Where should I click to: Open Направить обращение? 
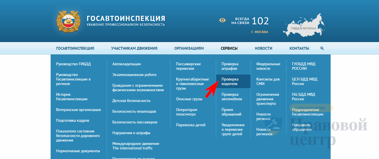tap(302, 127)
